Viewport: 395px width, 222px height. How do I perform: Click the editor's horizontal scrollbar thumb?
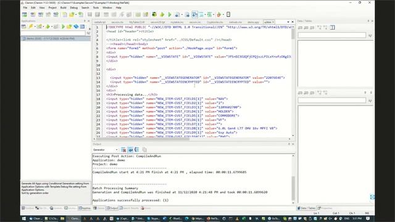pos(143,139)
